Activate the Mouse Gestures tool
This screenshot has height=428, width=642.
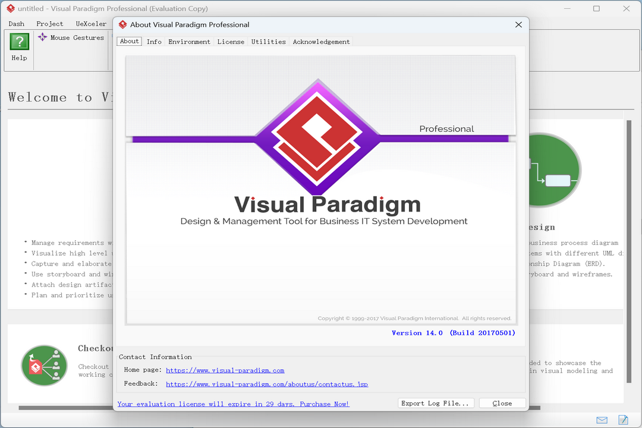[x=71, y=36]
